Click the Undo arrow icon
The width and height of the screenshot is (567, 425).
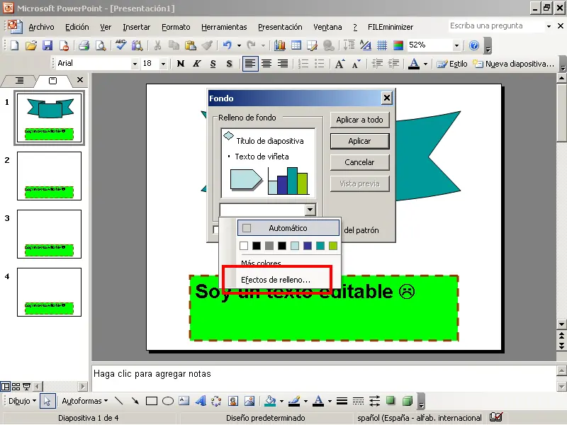click(227, 45)
